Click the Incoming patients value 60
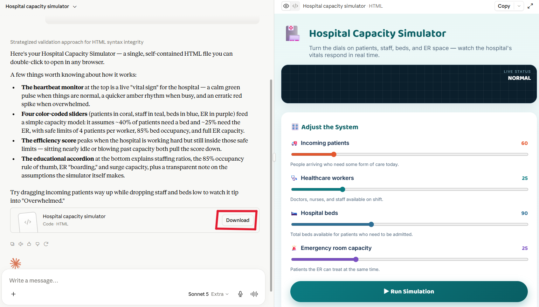This screenshot has width=539, height=307. (x=524, y=143)
